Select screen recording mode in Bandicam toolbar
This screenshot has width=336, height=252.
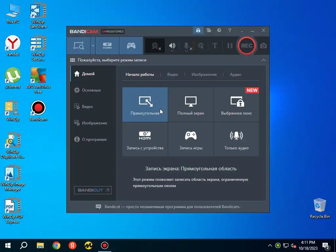click(79, 46)
